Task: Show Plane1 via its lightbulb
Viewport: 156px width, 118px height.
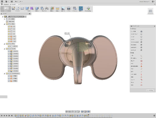Action: (9, 76)
